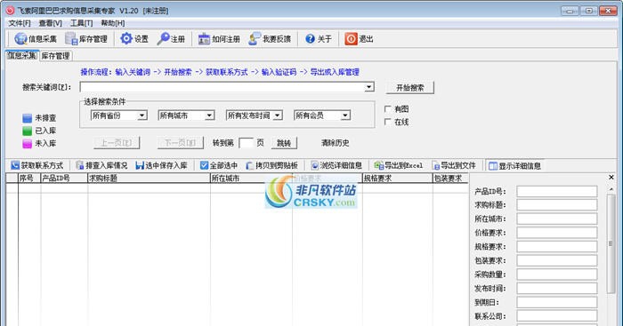
Task: Click 浏览详细信息 icon
Action: [x=315, y=165]
